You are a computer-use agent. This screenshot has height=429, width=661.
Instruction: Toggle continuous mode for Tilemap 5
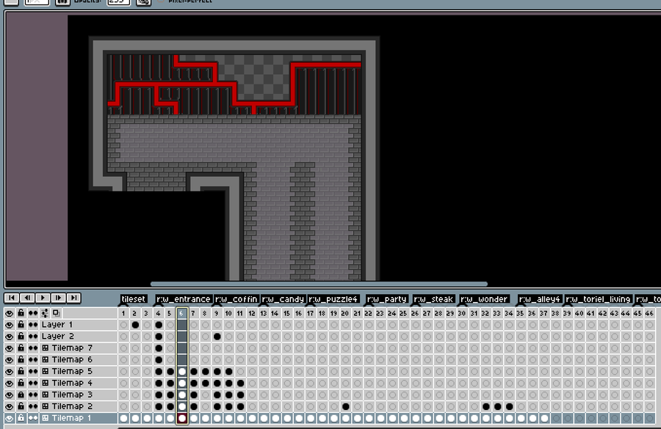click(32, 371)
